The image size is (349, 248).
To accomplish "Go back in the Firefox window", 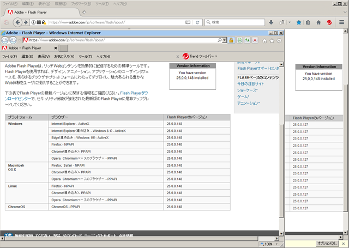I will pyautogui.click(x=17, y=22).
